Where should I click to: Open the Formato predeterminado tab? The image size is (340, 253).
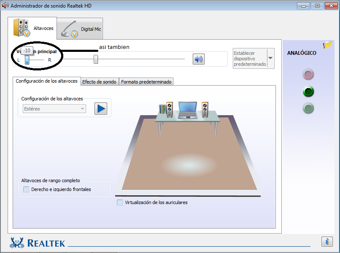point(146,82)
